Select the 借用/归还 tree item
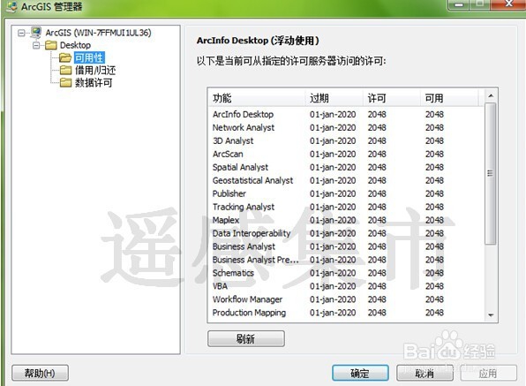 point(95,70)
